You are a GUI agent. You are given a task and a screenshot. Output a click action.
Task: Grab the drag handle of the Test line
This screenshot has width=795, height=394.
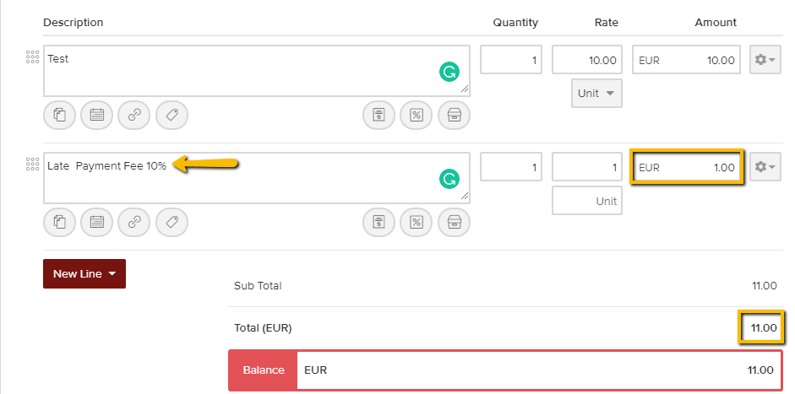[33, 58]
